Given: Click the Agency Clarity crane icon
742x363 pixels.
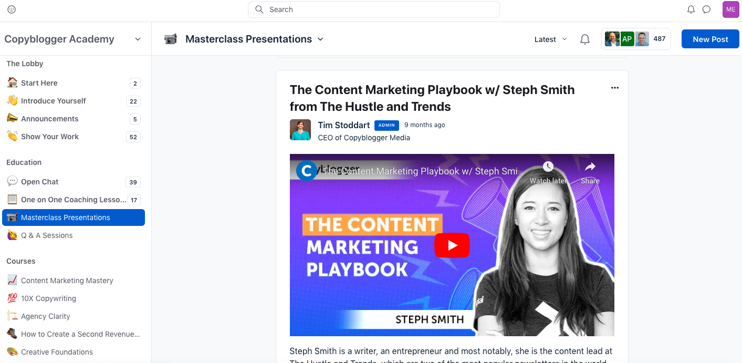Looking at the screenshot, I should 12,316.
